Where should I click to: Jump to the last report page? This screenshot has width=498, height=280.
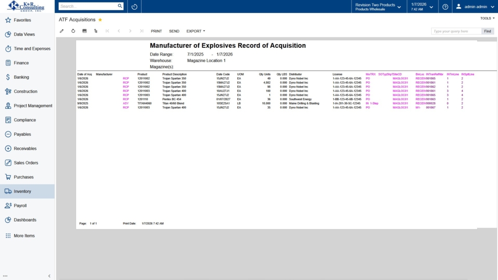point(141,31)
